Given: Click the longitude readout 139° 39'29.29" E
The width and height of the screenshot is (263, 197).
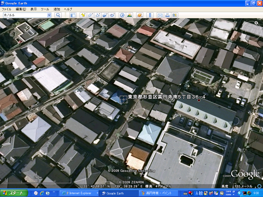Looking at the screenshot, I should 129,186.
